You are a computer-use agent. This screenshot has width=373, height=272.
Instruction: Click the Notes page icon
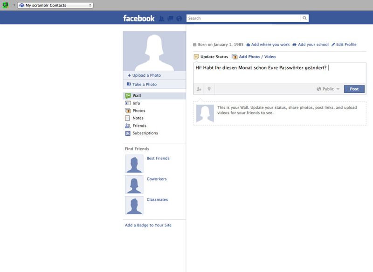127,118
